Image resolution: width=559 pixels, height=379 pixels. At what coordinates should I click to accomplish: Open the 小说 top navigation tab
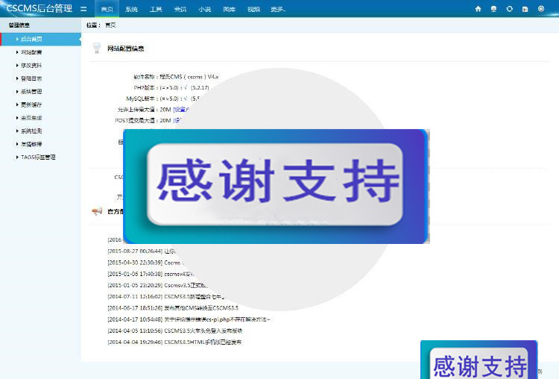(x=205, y=9)
